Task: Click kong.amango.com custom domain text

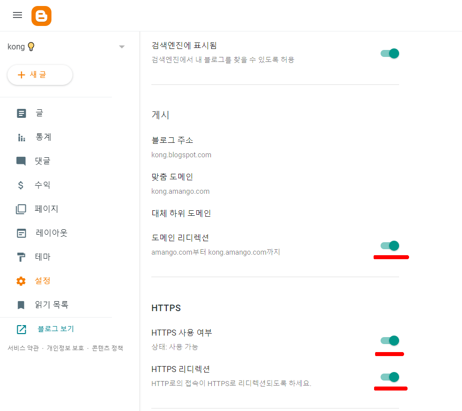Action: click(x=180, y=191)
